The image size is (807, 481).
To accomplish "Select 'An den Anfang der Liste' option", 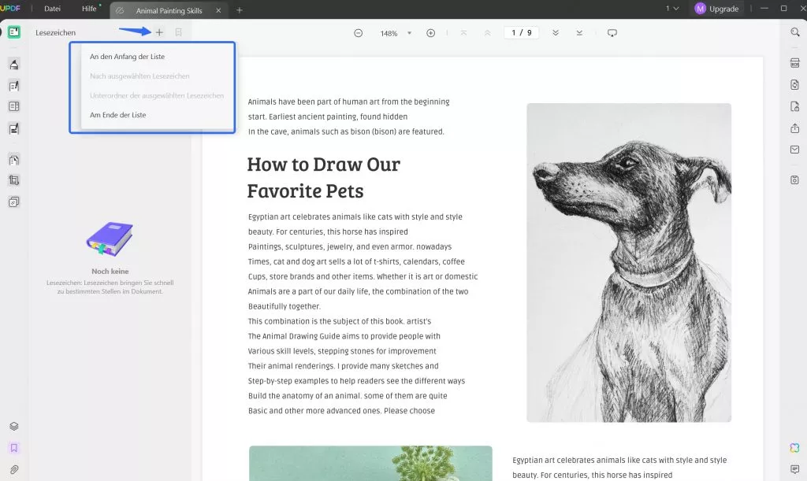I will [x=127, y=57].
